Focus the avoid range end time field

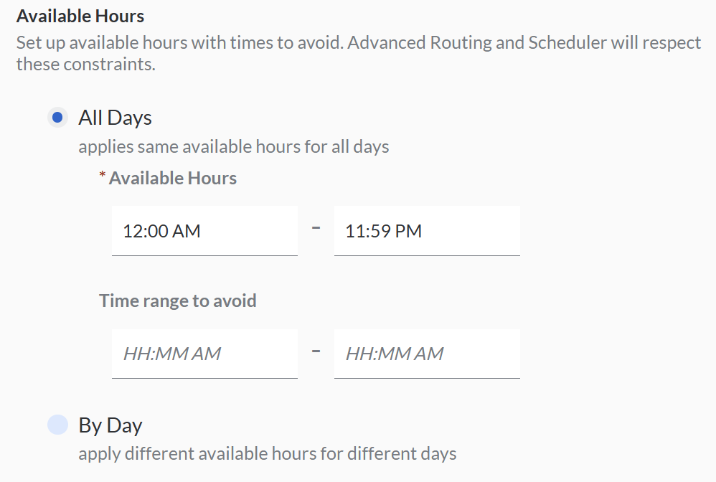tap(427, 354)
